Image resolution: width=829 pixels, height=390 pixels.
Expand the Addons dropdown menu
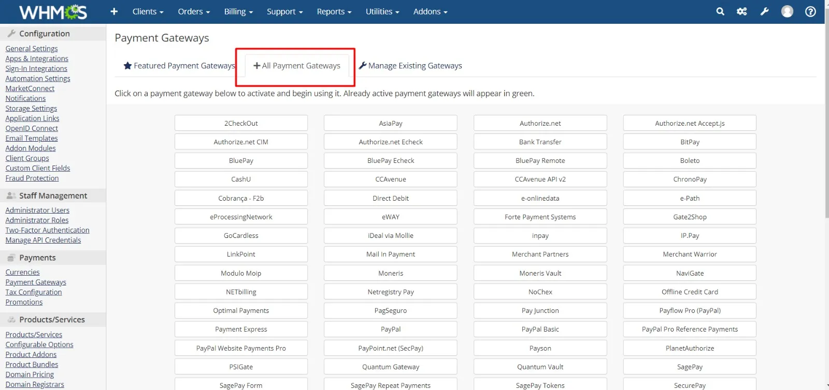(430, 11)
